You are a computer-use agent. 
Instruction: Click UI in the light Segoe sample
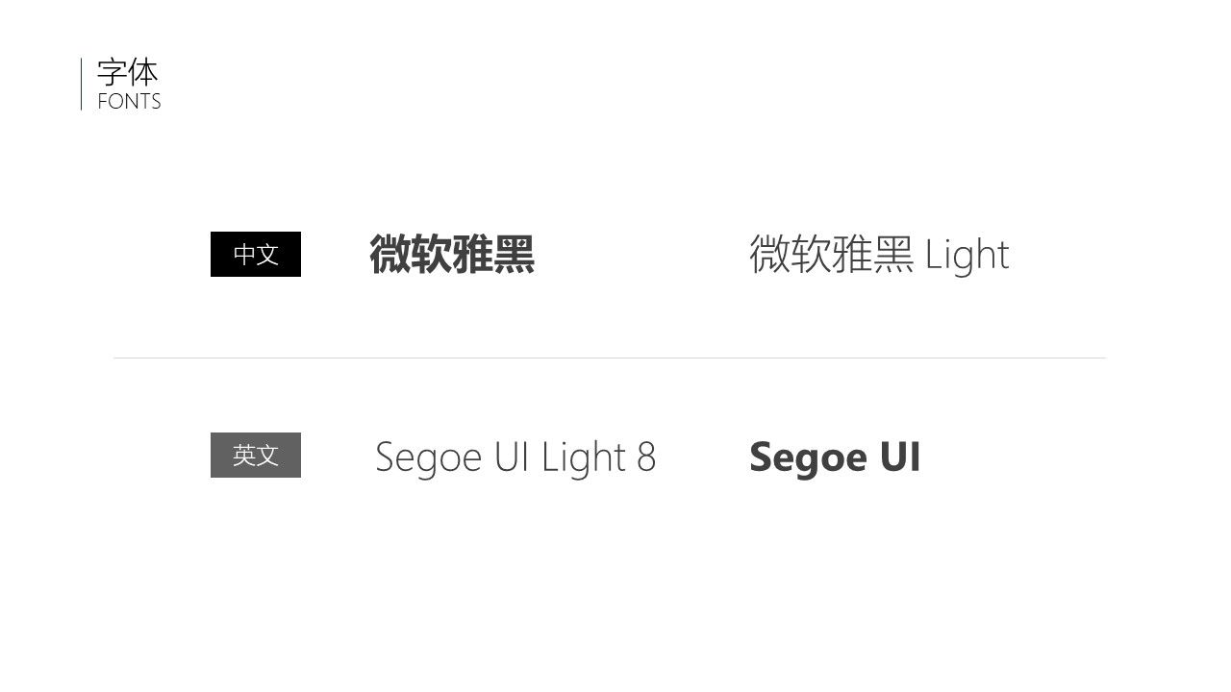(513, 457)
